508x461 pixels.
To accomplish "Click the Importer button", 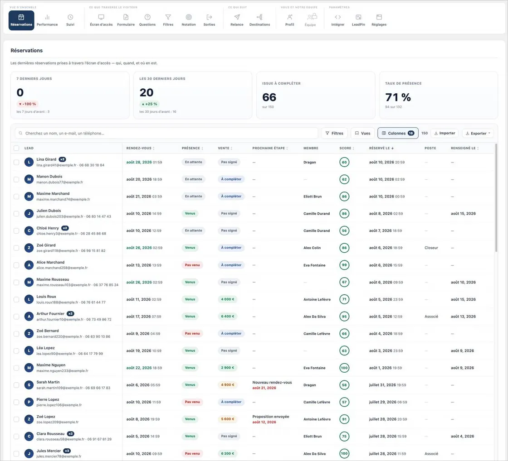I will tap(444, 133).
